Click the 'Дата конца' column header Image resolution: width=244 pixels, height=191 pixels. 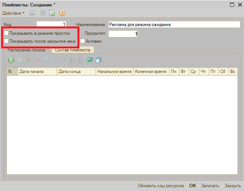pos(76,71)
